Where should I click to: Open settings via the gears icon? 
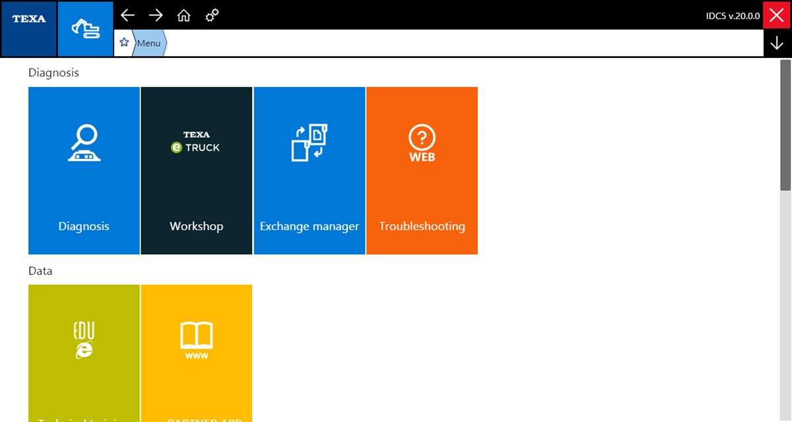[x=212, y=15]
